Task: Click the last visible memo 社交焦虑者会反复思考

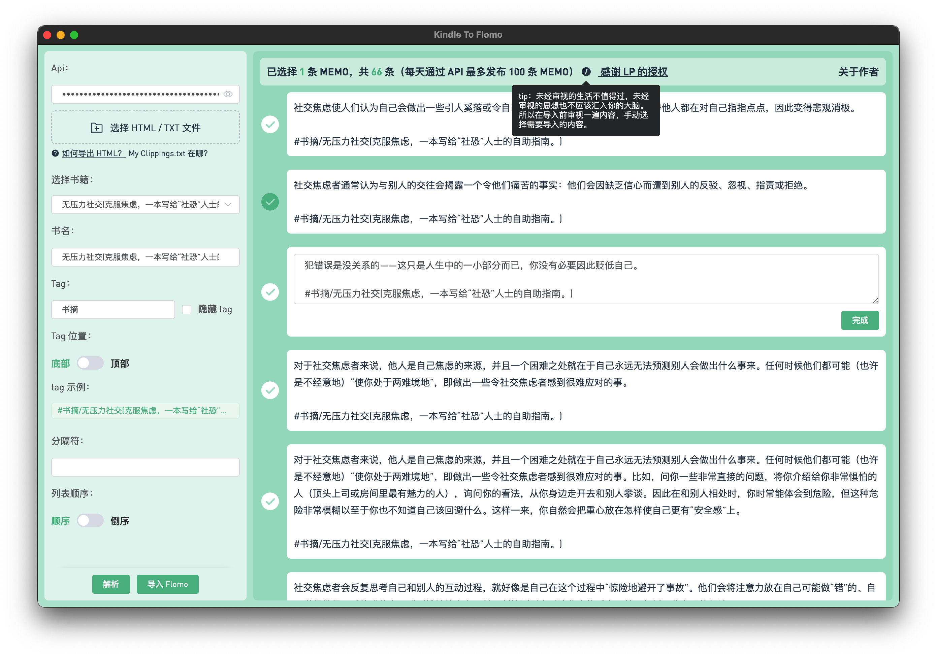Action: pos(586,586)
